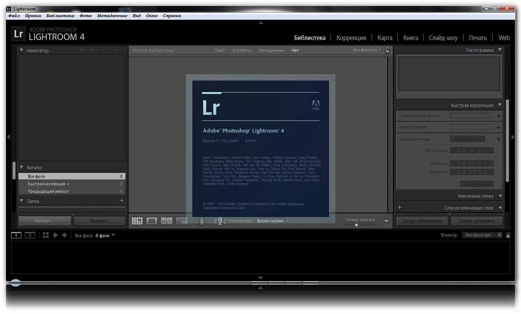
Task: Collapse the Гистограмма panel
Action: point(500,50)
